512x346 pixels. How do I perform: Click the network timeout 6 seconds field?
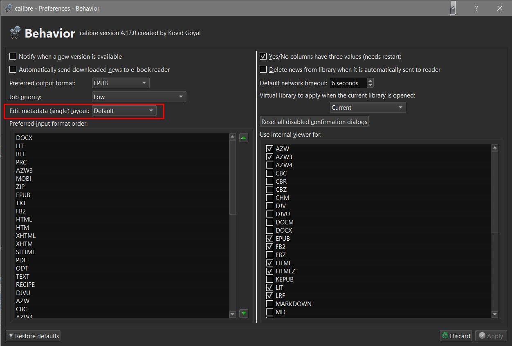[x=348, y=83]
